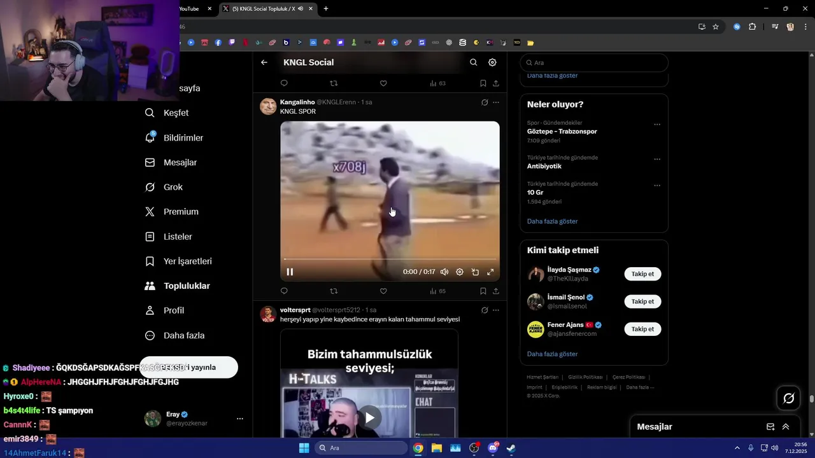Seek along the video progress bar
The image size is (815, 458).
(390, 259)
